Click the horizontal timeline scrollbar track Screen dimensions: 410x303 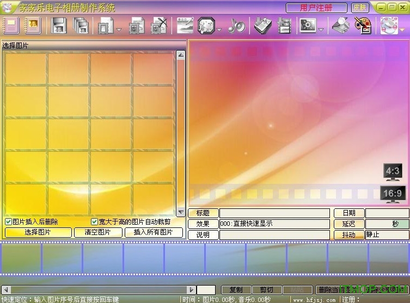click(98, 290)
